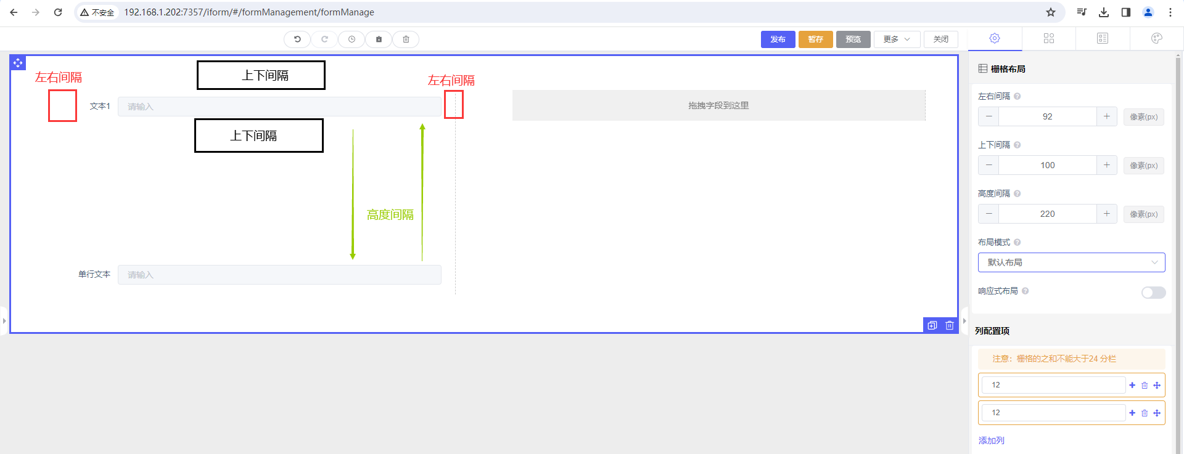Toggle the 响应式布局 switch
1184x454 pixels.
(x=1153, y=293)
